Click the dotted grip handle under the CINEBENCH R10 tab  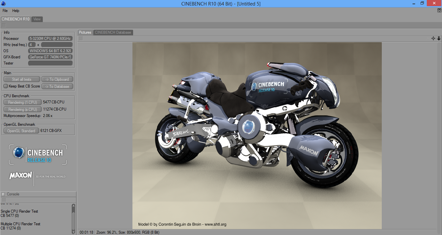(4, 25)
